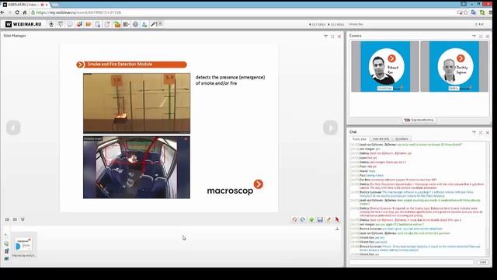Expand the Chat panel to full size
Screen dimensions: 497x280
(481, 132)
